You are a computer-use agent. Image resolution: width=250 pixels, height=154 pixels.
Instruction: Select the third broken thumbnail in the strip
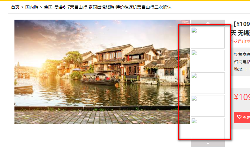pyautogui.click(x=208, y=83)
